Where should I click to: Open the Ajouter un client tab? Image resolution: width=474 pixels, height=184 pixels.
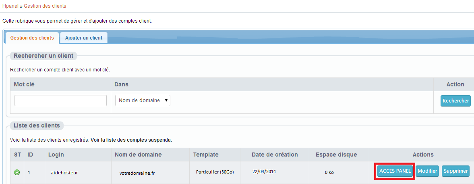click(84, 38)
